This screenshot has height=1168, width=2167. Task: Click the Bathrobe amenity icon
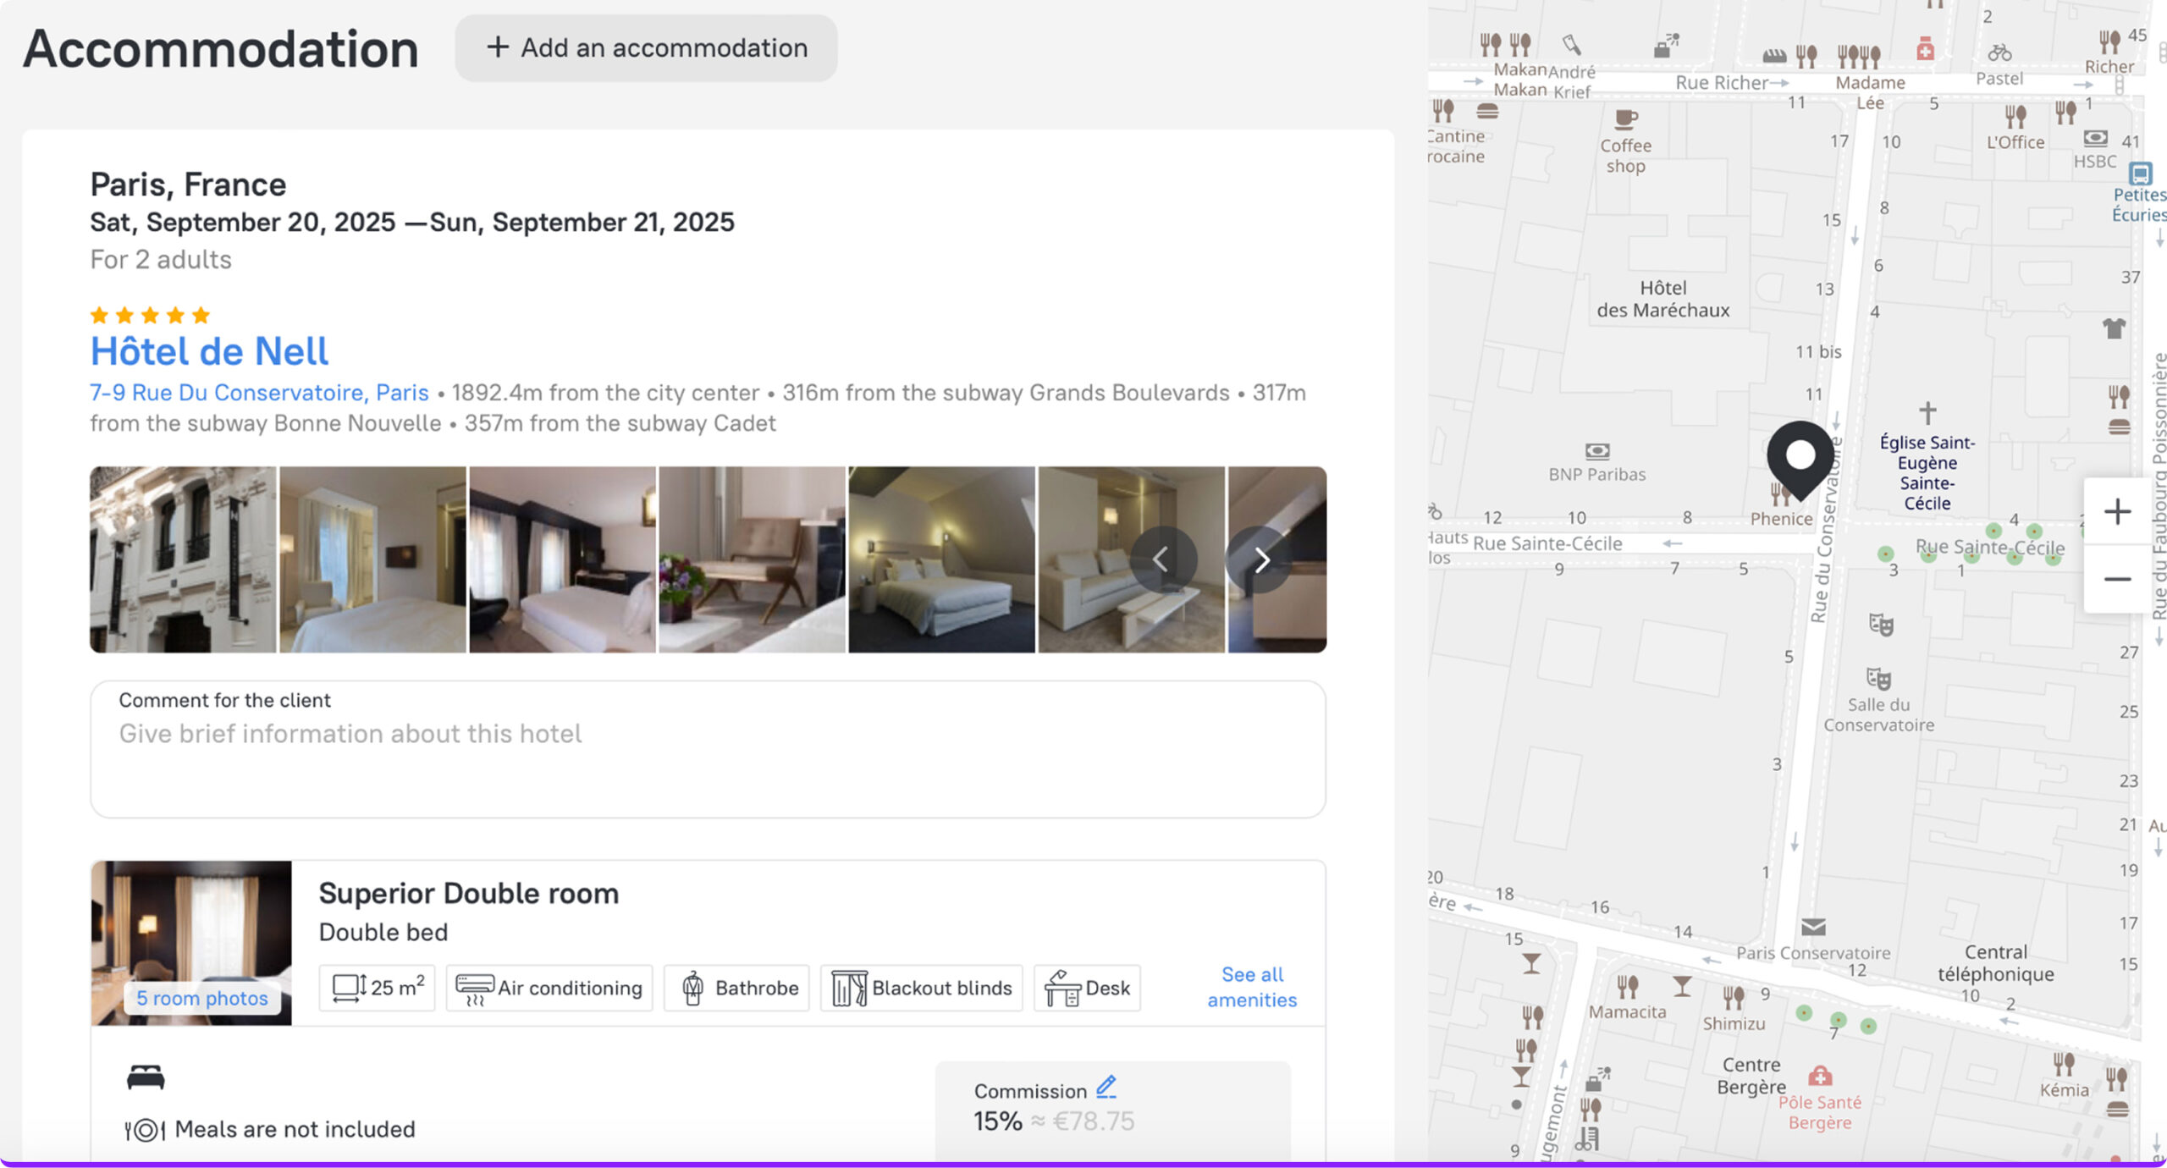pyautogui.click(x=692, y=988)
